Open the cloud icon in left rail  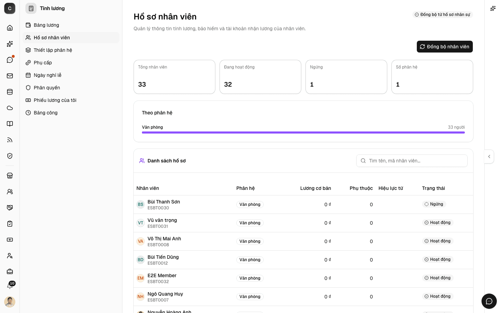(10, 108)
